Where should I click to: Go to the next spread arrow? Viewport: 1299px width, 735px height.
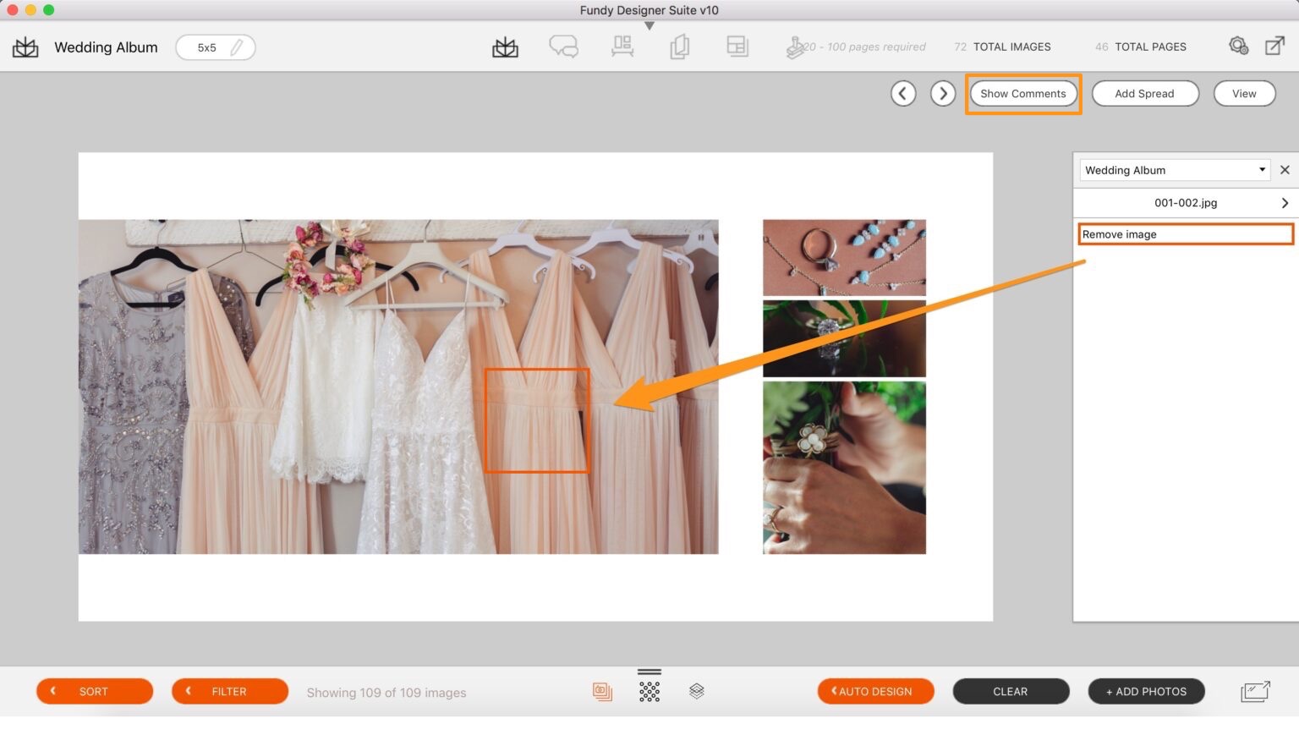[x=943, y=93]
